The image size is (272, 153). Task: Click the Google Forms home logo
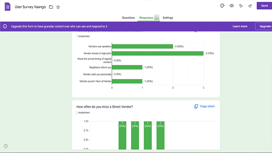[x=7, y=6]
